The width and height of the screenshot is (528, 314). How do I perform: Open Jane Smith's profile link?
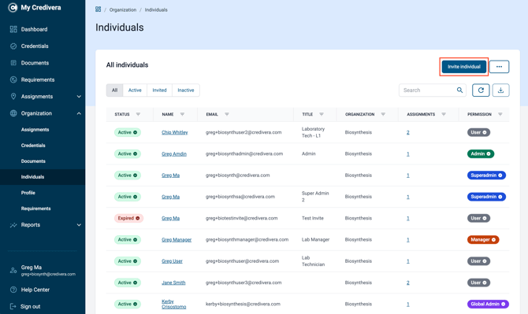[173, 283]
